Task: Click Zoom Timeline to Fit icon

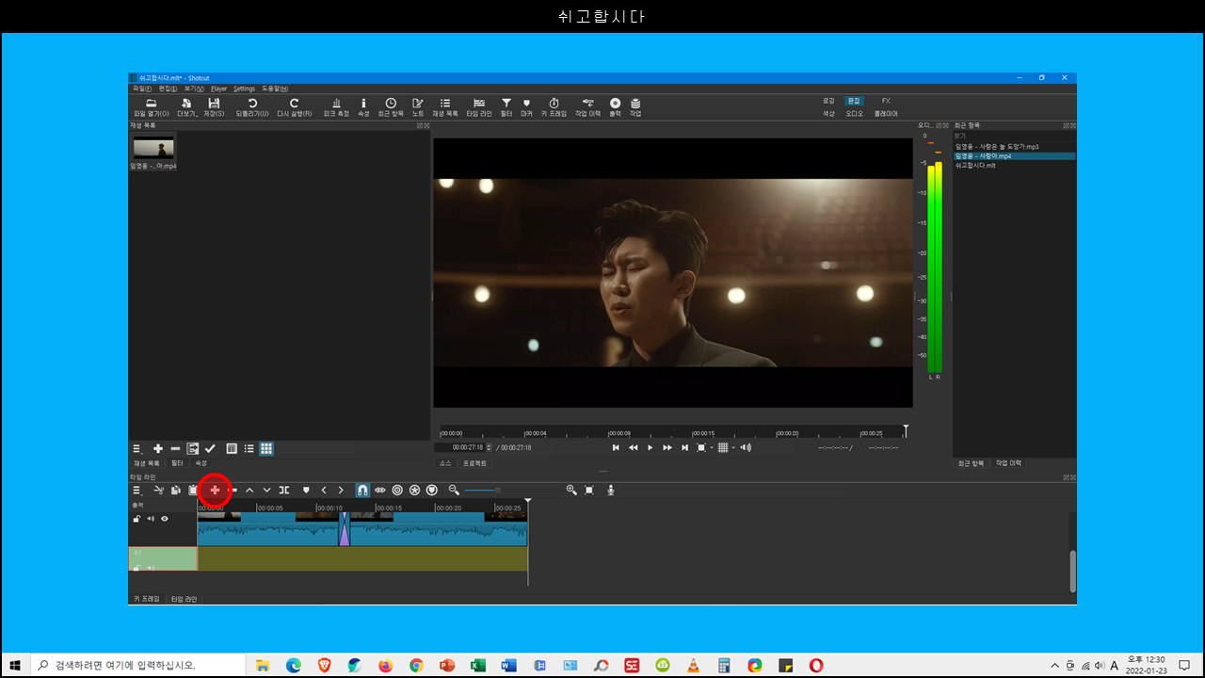Action: 589,490
